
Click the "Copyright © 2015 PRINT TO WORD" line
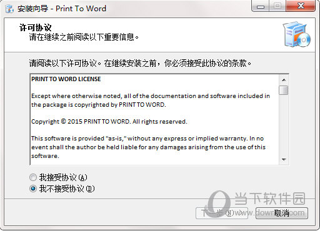click(109, 122)
